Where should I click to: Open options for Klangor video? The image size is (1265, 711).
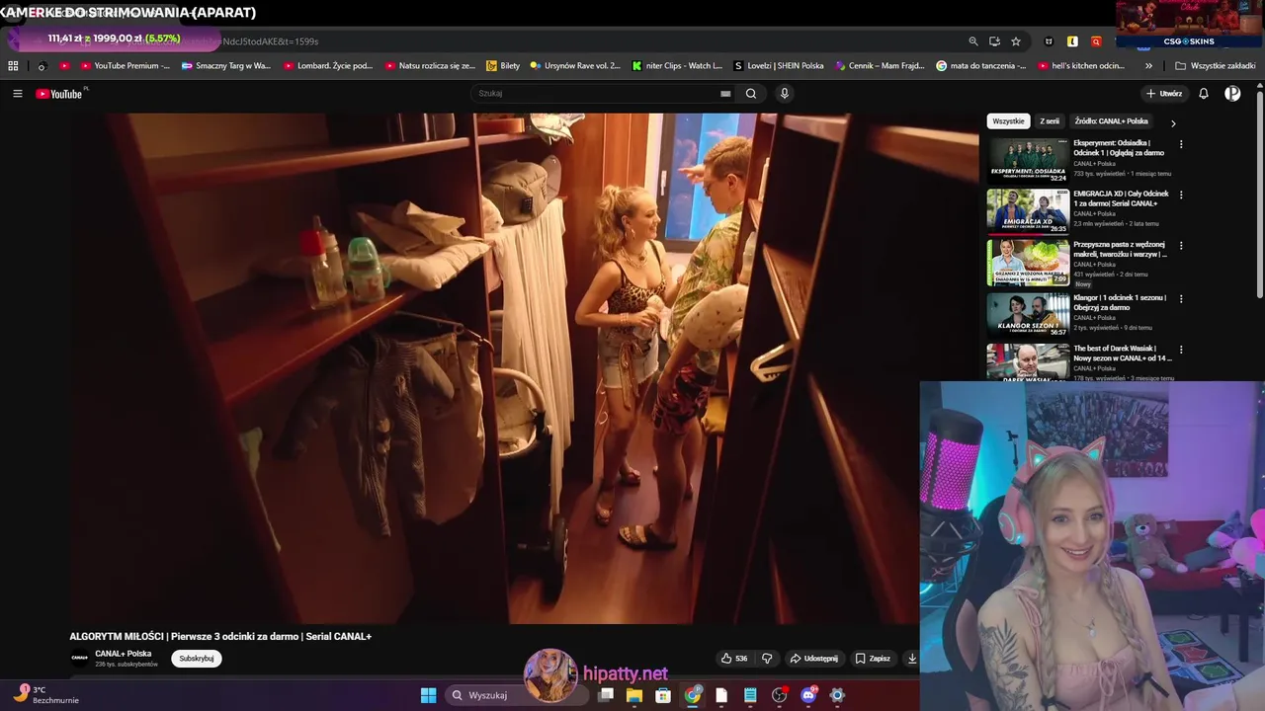(1180, 298)
